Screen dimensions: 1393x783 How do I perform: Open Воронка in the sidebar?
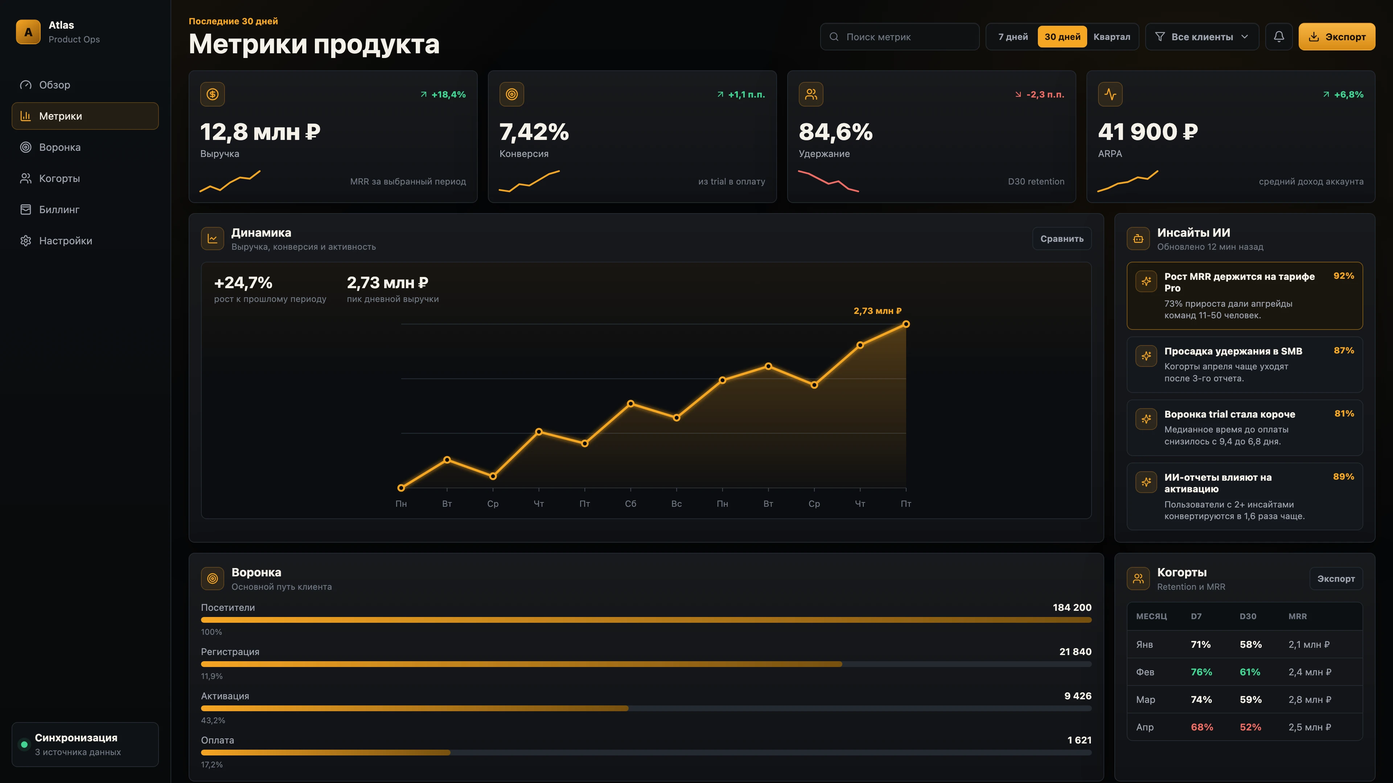[x=85, y=147]
